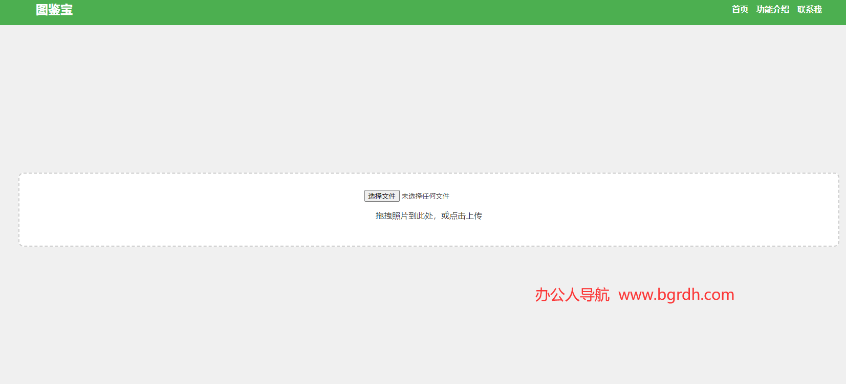Open the 首页 navigation link
Screen dimensions: 846x384
click(x=740, y=10)
